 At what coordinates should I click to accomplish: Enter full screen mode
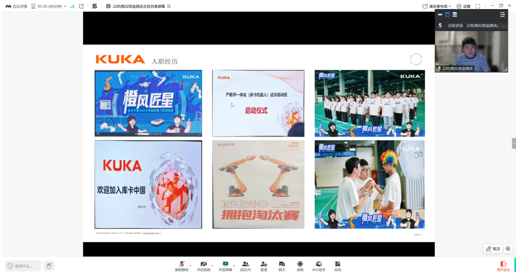pos(478,6)
